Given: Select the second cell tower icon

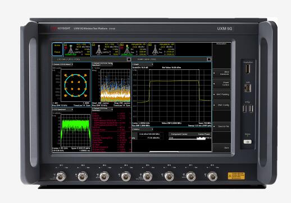Looking at the screenshot, I should coord(99,50).
